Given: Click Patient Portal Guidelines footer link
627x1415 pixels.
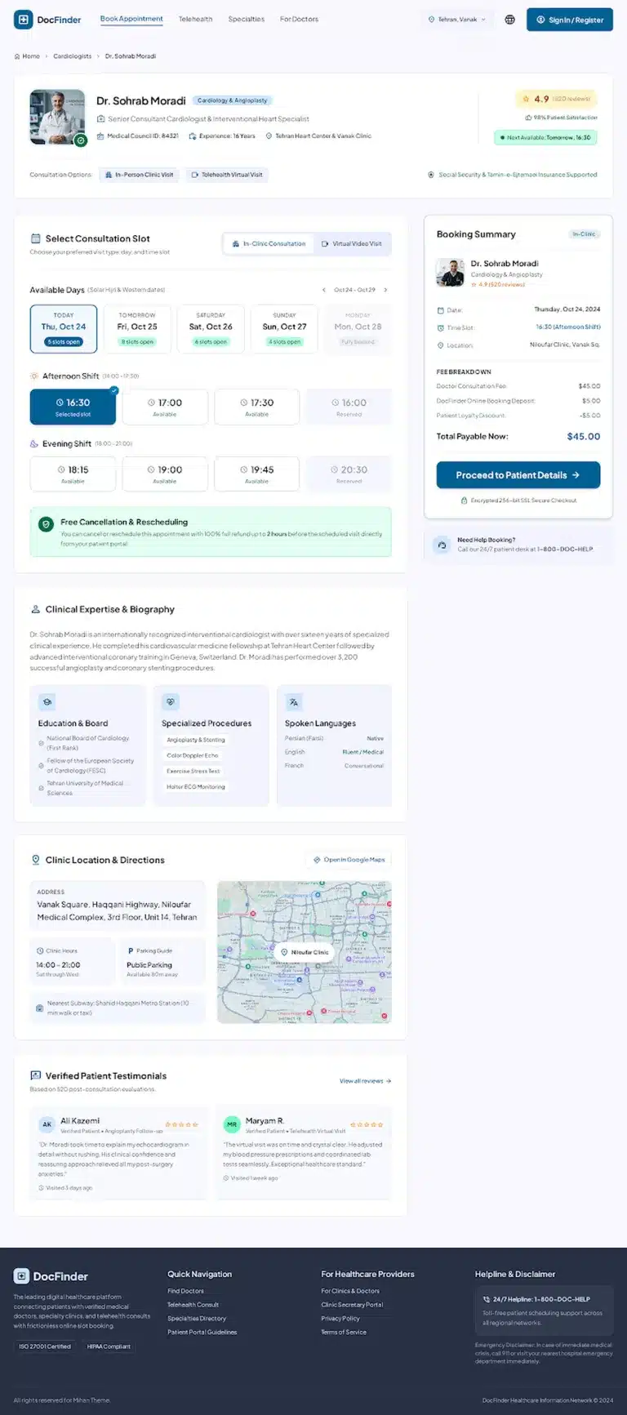Looking at the screenshot, I should point(202,1333).
